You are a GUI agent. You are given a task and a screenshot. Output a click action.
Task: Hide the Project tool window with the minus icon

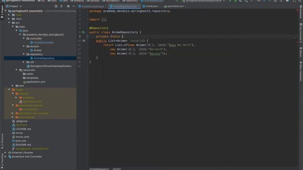click(74, 6)
